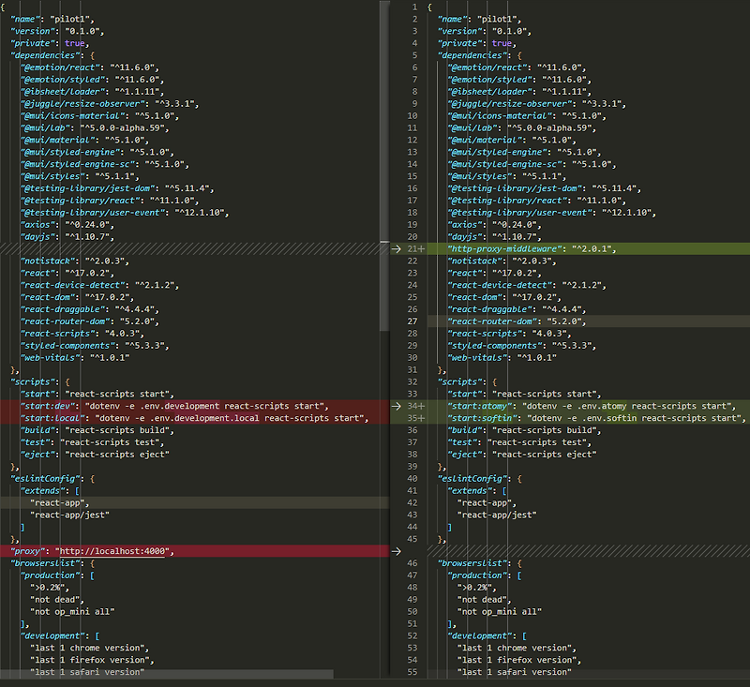Click the left pane horizontal scrollbar at bottom
Screen dimensions: 750x687
coord(167,674)
